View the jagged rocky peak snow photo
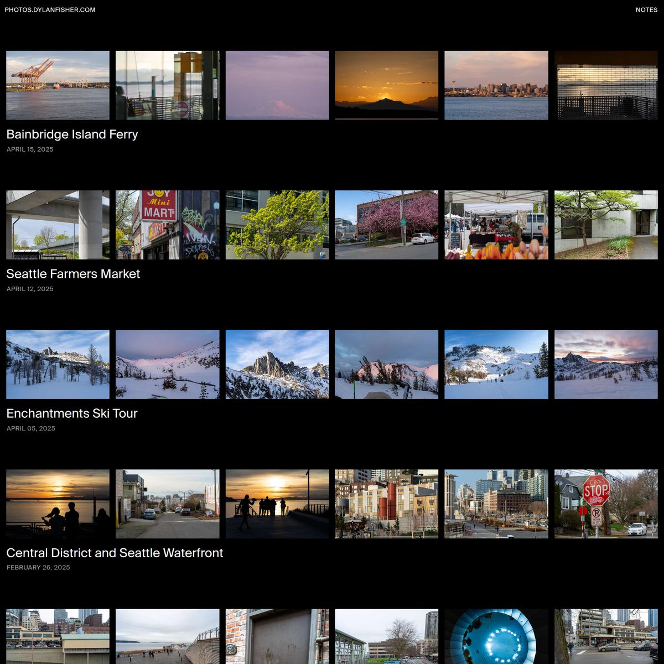The height and width of the screenshot is (664, 664). [277, 364]
